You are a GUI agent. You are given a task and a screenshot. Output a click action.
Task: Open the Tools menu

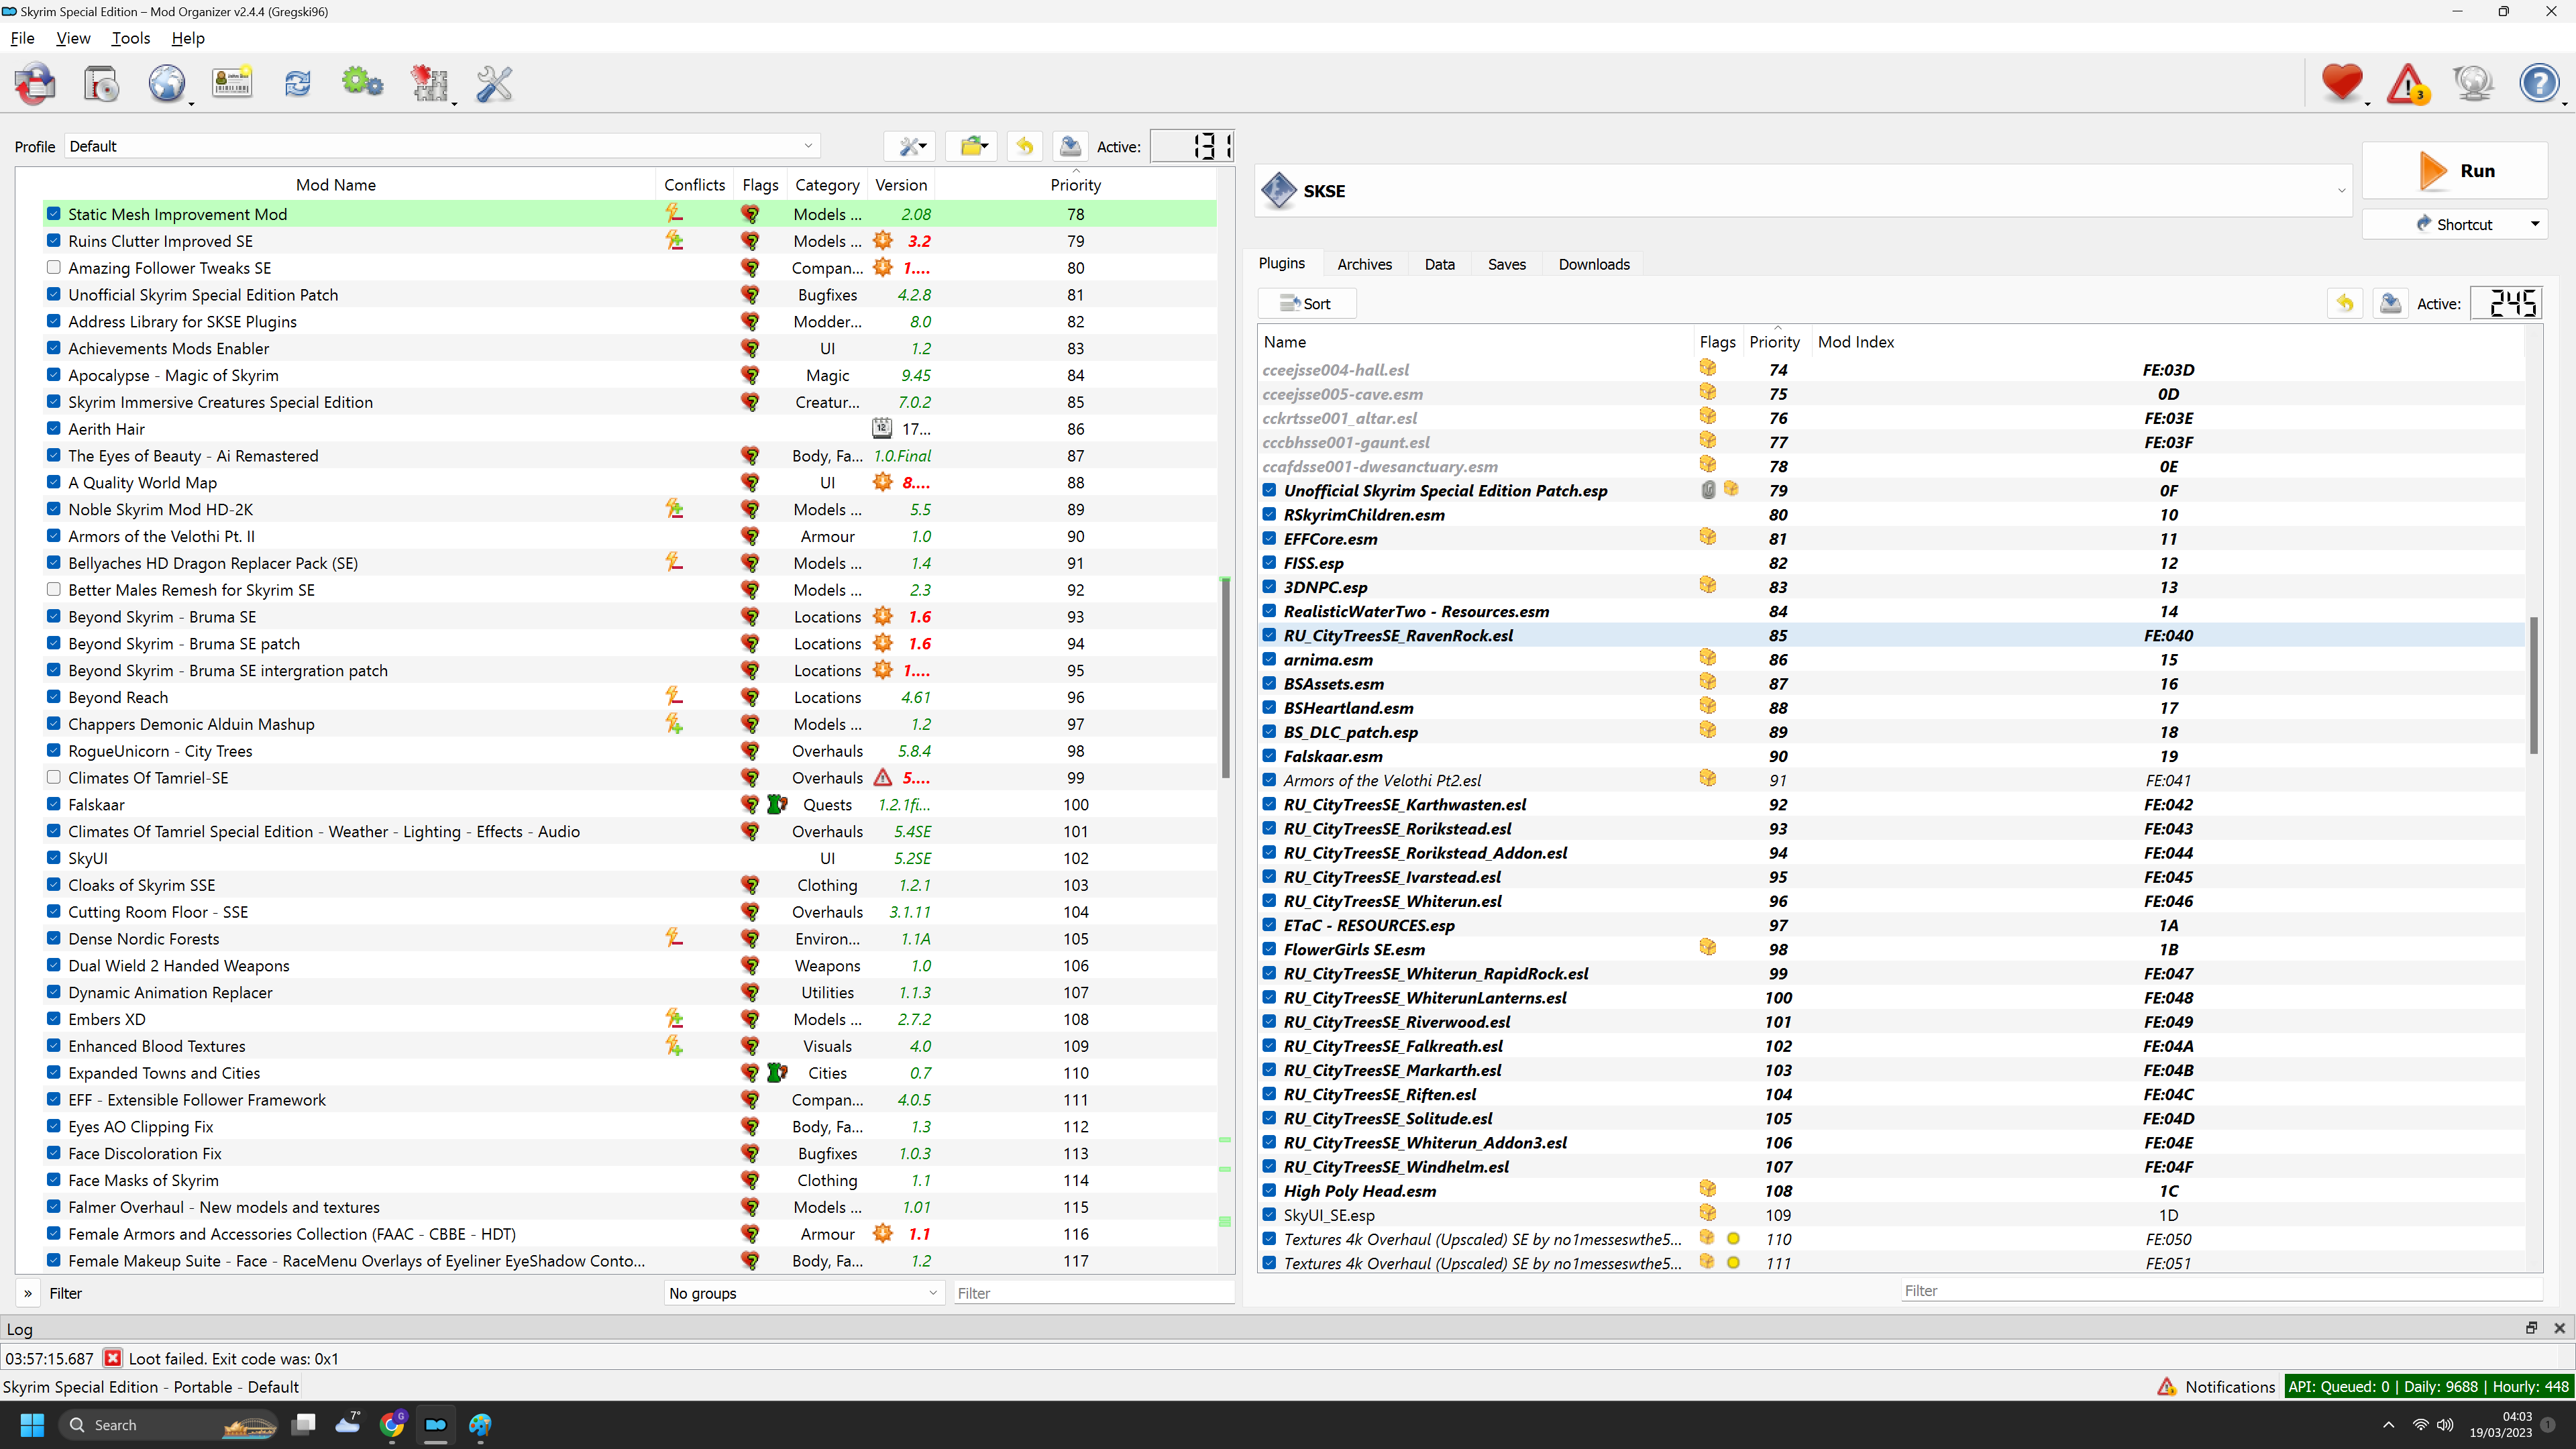click(131, 38)
